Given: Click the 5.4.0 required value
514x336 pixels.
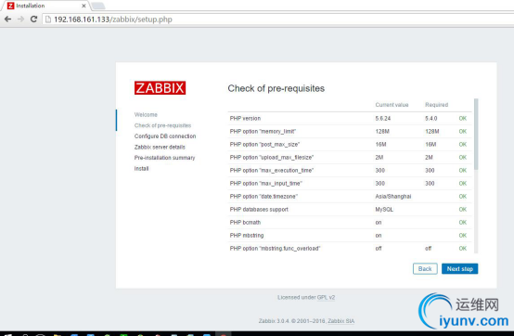Looking at the screenshot, I should coord(431,118).
